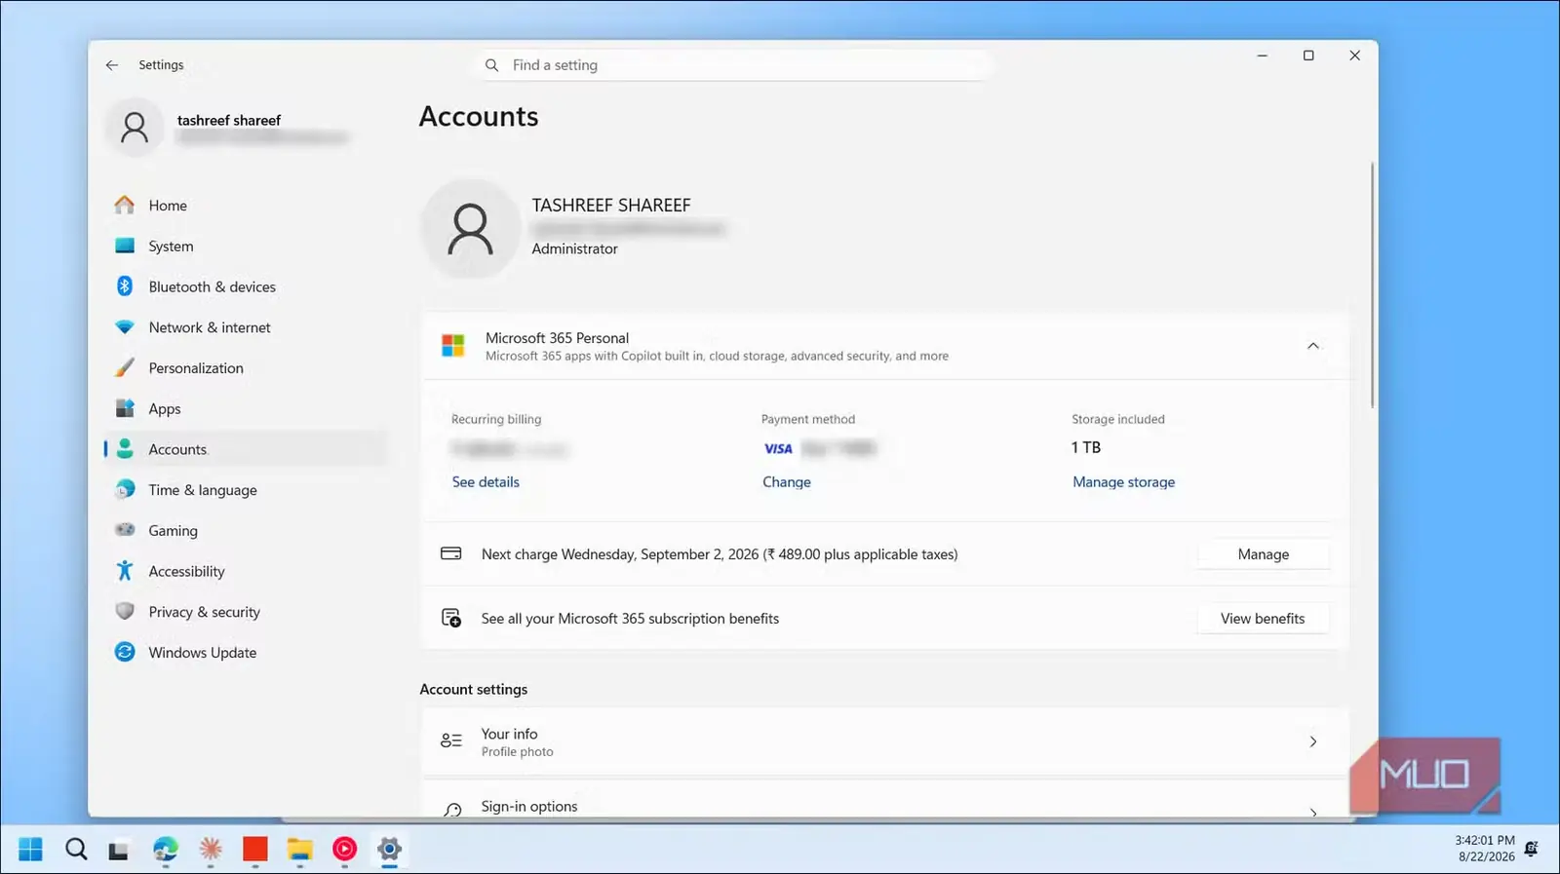Click the Settings content vertical scrollbar
This screenshot has height=874, width=1560.
[x=1372, y=285]
